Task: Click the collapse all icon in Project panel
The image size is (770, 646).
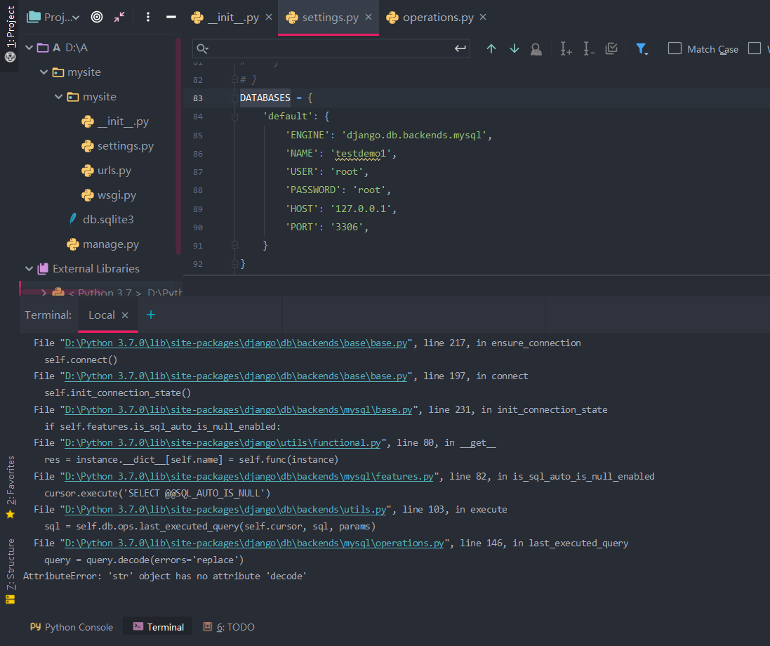Action: 119,17
